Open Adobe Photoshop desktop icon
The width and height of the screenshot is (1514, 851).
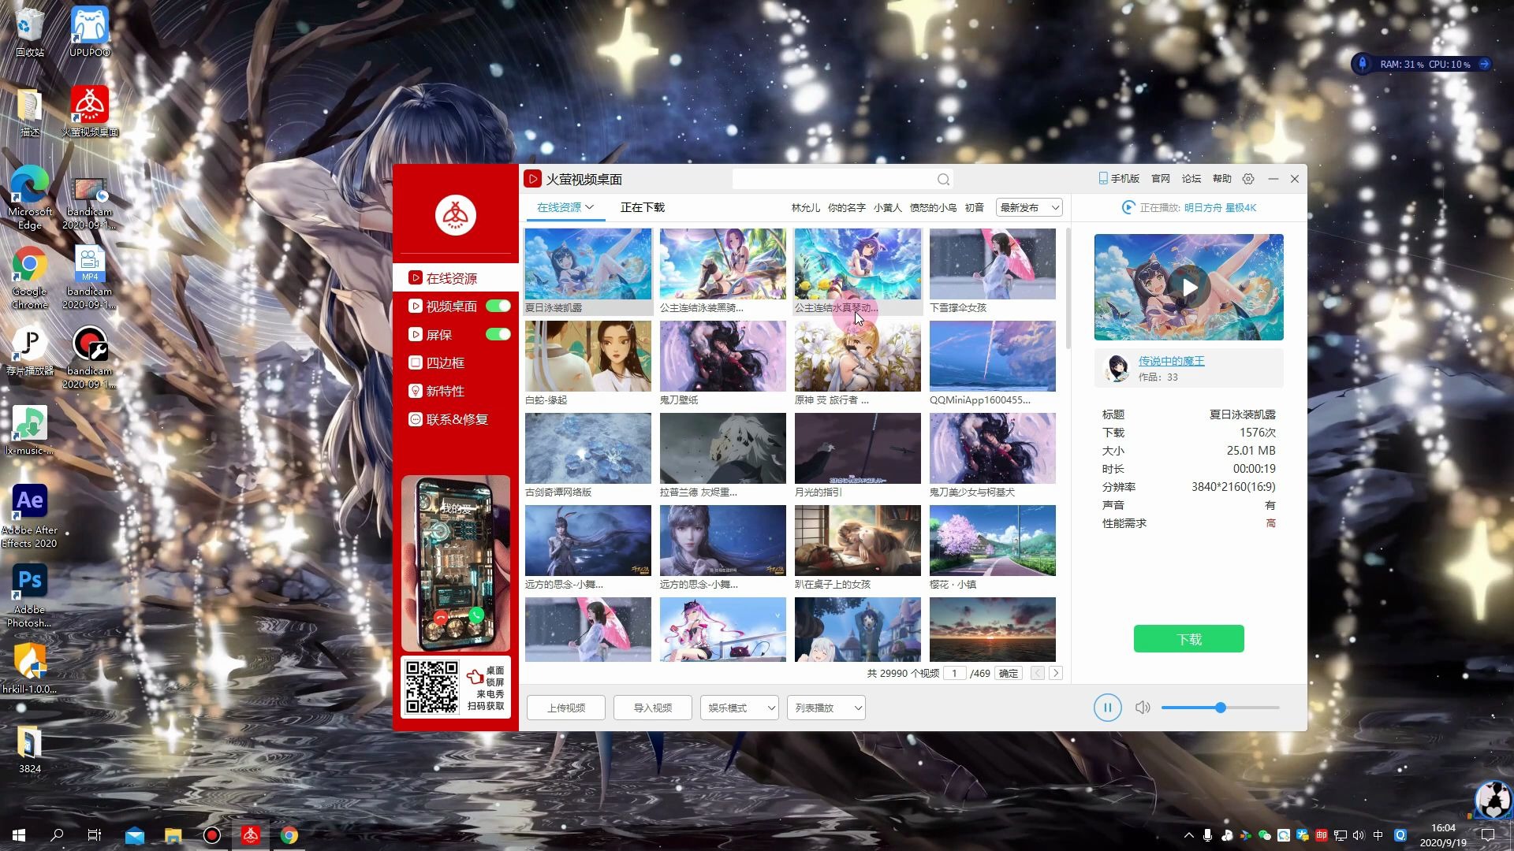[x=29, y=596]
